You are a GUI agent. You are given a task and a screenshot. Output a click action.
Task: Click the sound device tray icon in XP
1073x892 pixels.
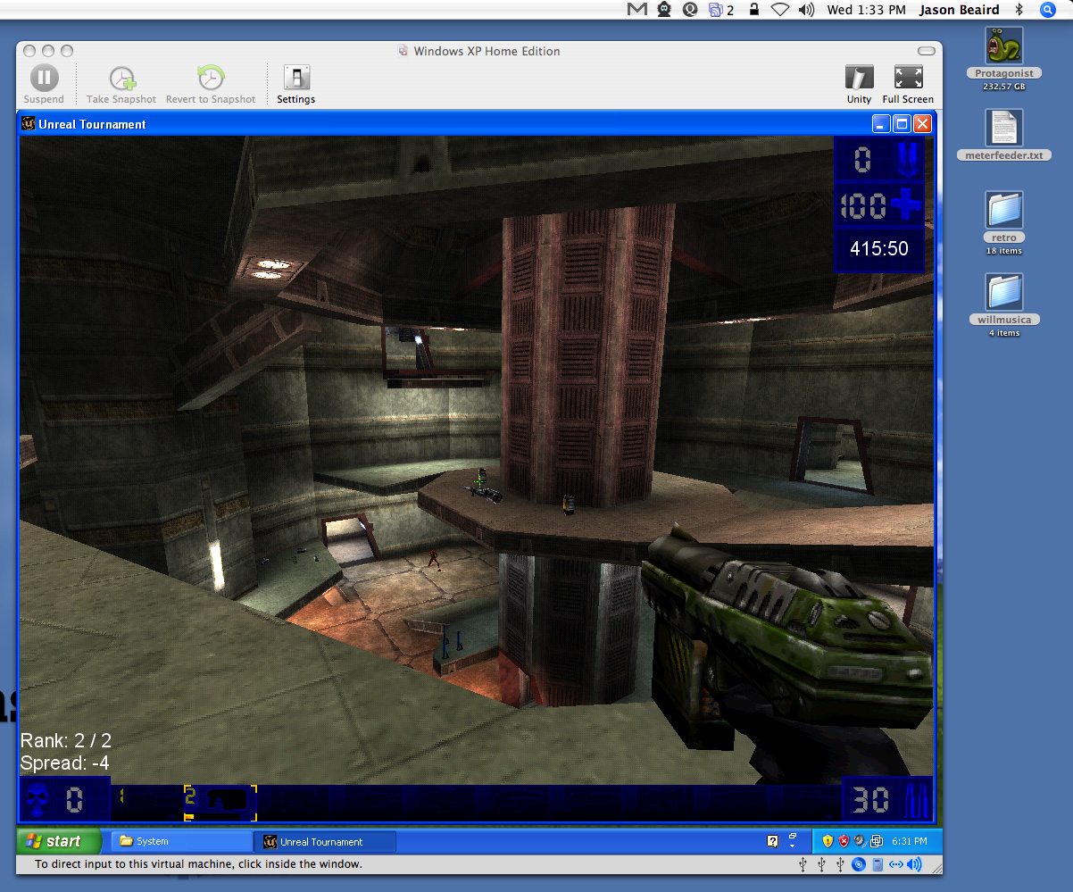pyautogui.click(x=860, y=841)
